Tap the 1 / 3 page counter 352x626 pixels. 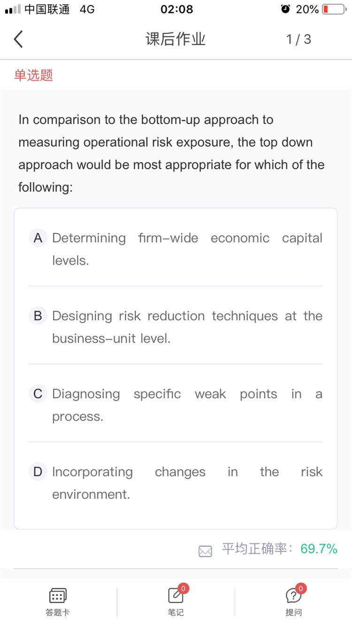tap(298, 39)
